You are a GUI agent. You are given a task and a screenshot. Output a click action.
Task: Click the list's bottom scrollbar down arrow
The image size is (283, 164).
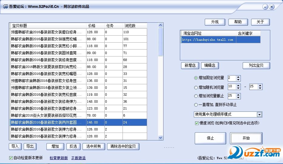pyautogui.click(x=160, y=138)
